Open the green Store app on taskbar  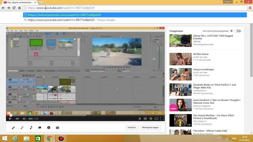click(38, 138)
